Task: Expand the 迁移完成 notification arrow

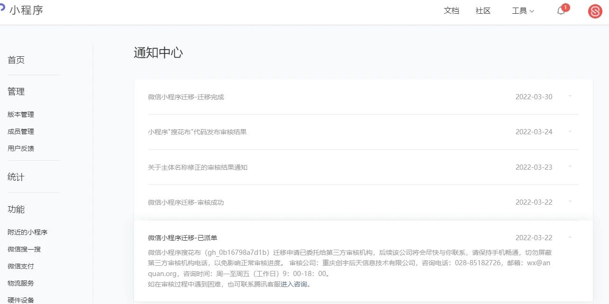Action: 570,96
